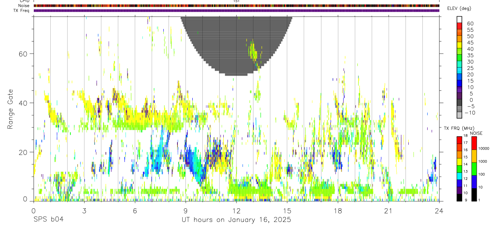Click the 'SPS b04' radar beam label
Image resolution: width=494 pixels, height=228 pixels.
[48, 220]
